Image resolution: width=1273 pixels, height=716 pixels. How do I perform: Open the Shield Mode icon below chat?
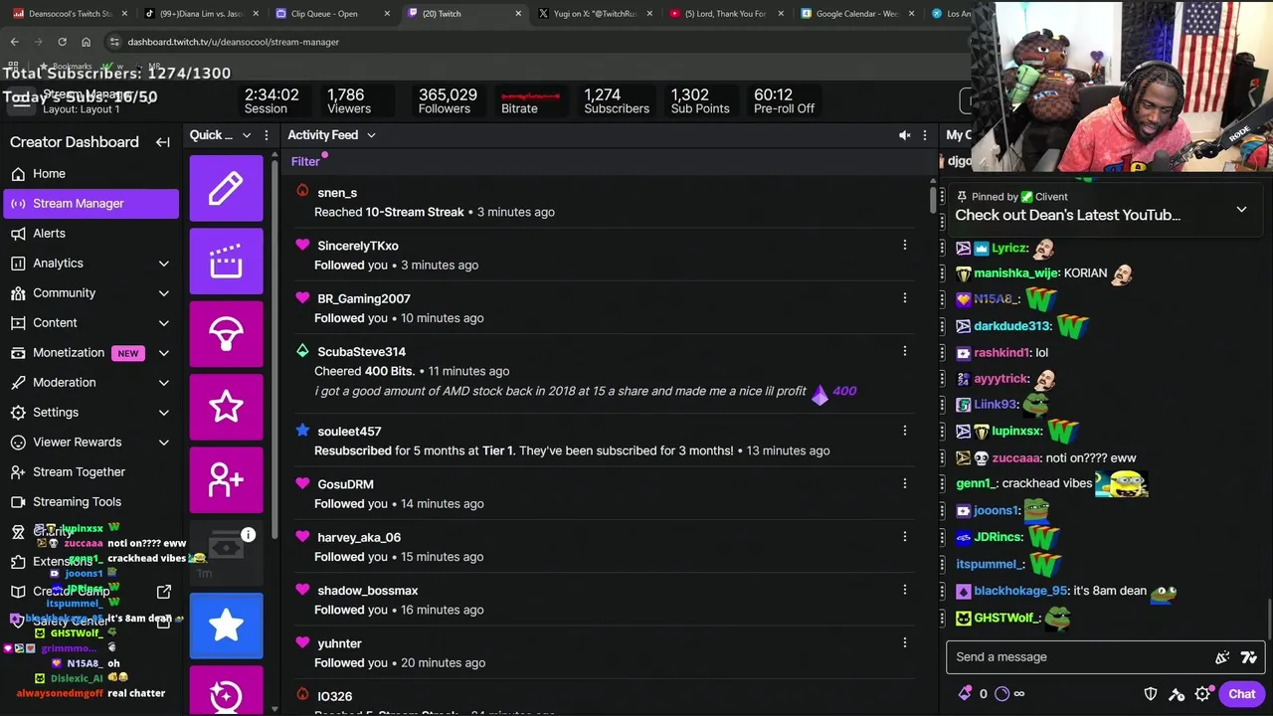[x=1151, y=694]
